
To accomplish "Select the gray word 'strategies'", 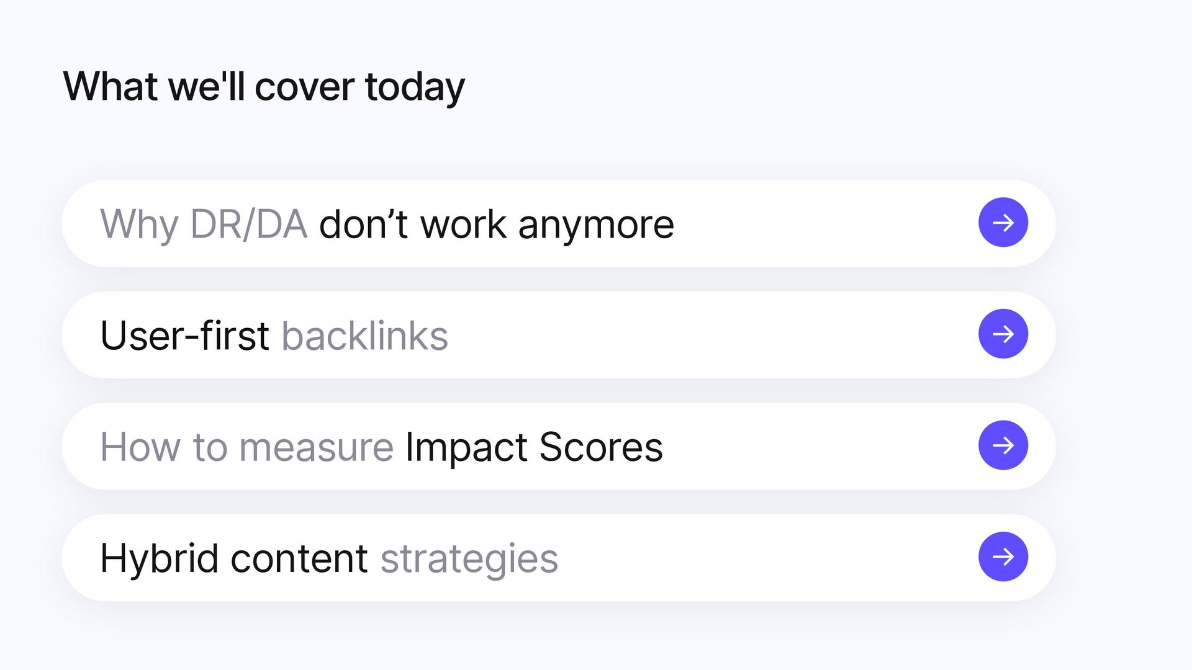I will tap(469, 558).
